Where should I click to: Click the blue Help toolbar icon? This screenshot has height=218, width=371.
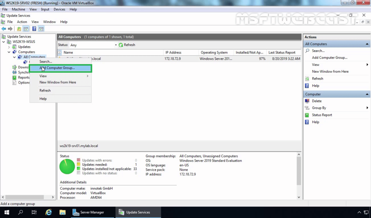pyautogui.click(x=34, y=29)
